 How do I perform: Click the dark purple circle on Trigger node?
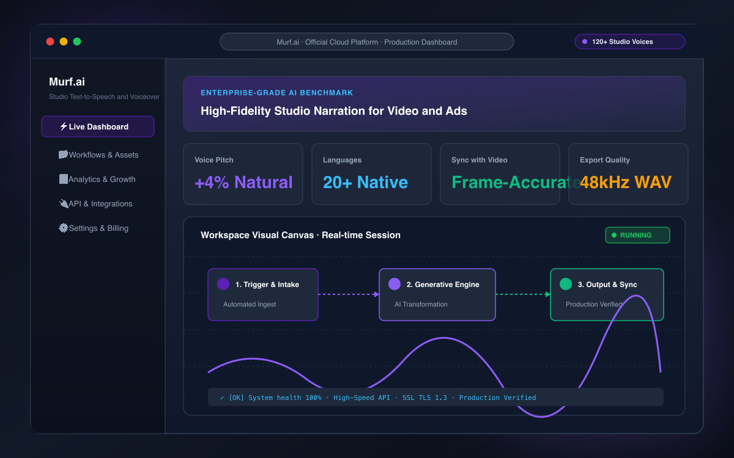[223, 284]
